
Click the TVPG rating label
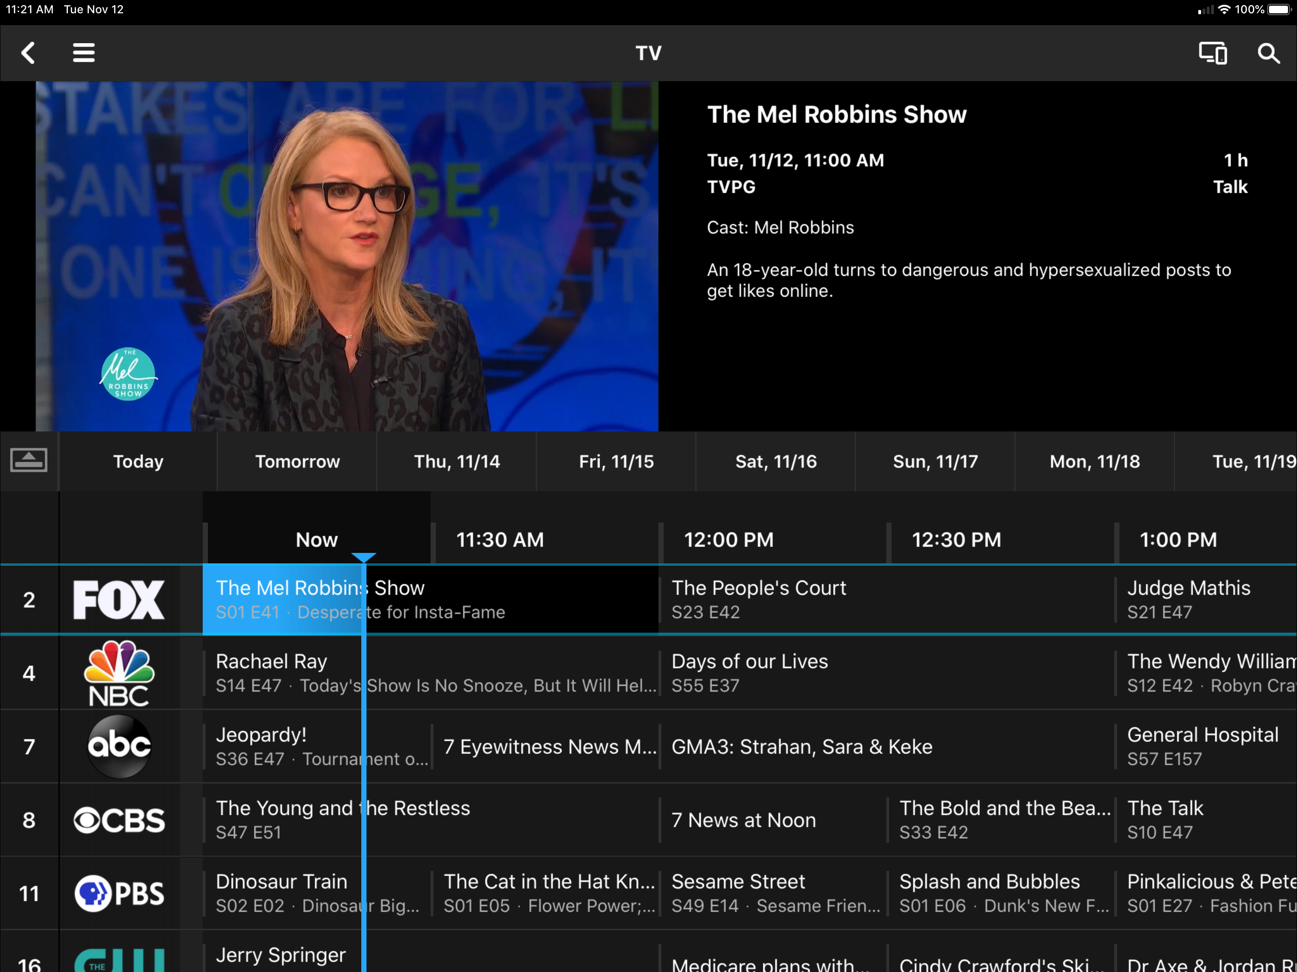click(x=731, y=187)
